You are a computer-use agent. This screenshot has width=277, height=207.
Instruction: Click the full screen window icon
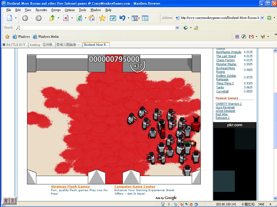pyautogui.click(x=113, y=18)
